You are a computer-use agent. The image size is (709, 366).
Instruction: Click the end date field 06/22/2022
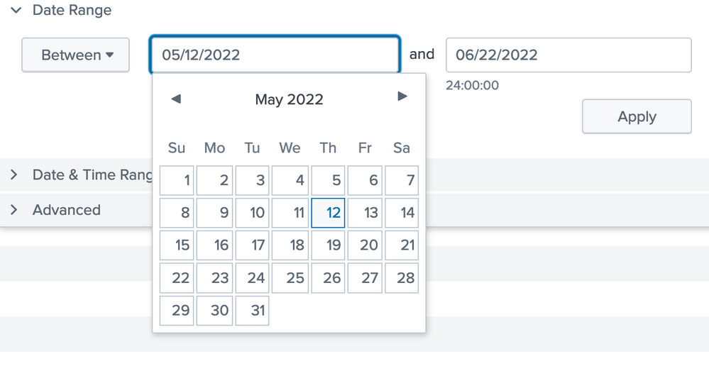[x=568, y=55]
